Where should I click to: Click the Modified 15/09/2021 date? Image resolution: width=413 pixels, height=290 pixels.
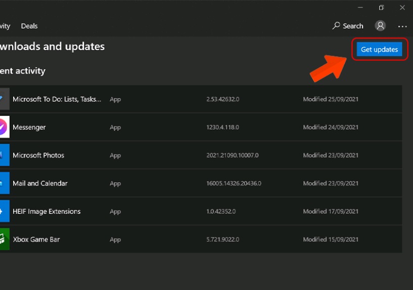[x=331, y=239]
